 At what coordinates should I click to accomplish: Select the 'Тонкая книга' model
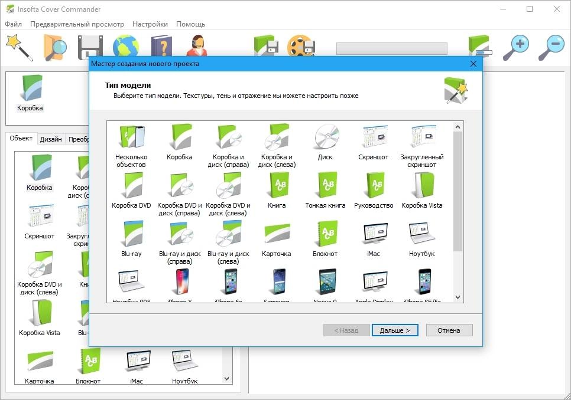tap(325, 191)
